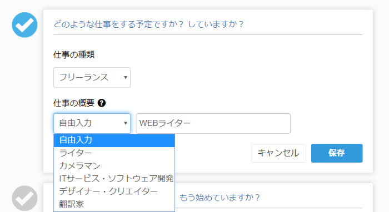Click the 保存 save button

pos(337,153)
